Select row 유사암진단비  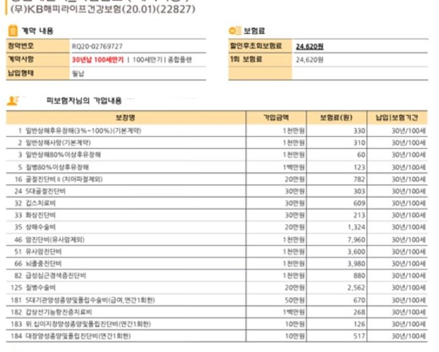(x=217, y=252)
